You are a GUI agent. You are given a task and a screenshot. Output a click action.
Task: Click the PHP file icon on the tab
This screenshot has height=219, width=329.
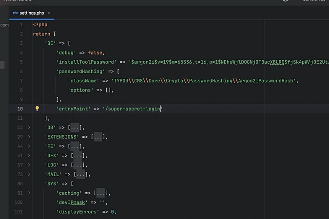16,13
